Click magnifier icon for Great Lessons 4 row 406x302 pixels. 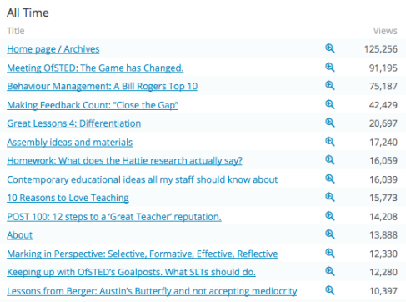tap(330, 123)
